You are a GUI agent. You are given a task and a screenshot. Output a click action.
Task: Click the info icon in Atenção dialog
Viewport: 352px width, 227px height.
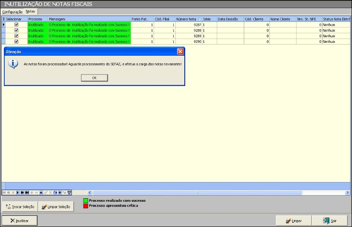point(14,64)
